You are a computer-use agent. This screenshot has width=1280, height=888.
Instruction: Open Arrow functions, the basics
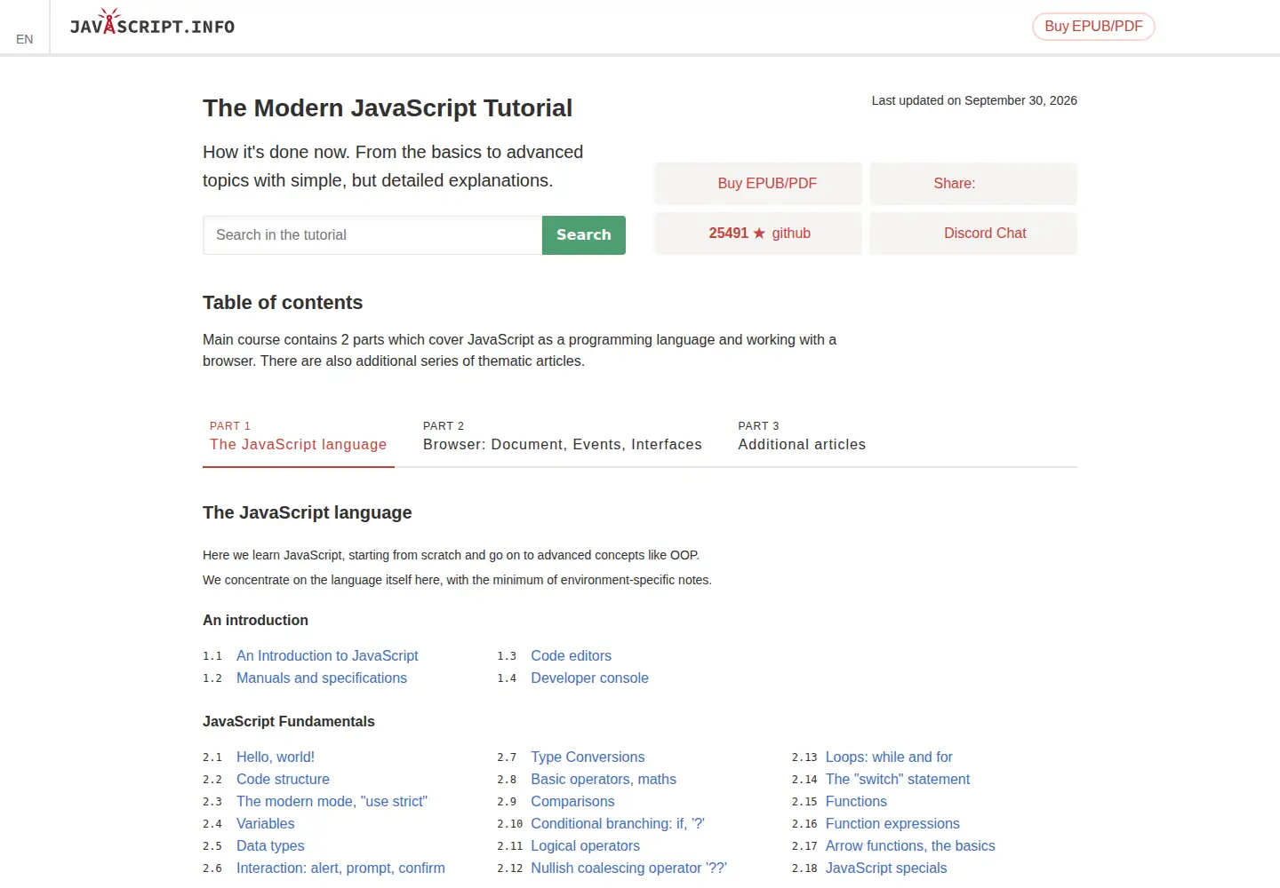[910, 846]
